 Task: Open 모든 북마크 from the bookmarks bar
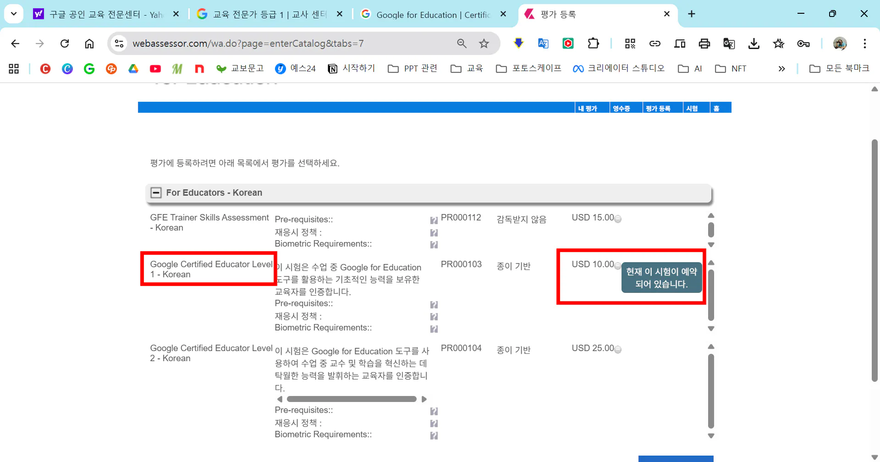coord(840,68)
